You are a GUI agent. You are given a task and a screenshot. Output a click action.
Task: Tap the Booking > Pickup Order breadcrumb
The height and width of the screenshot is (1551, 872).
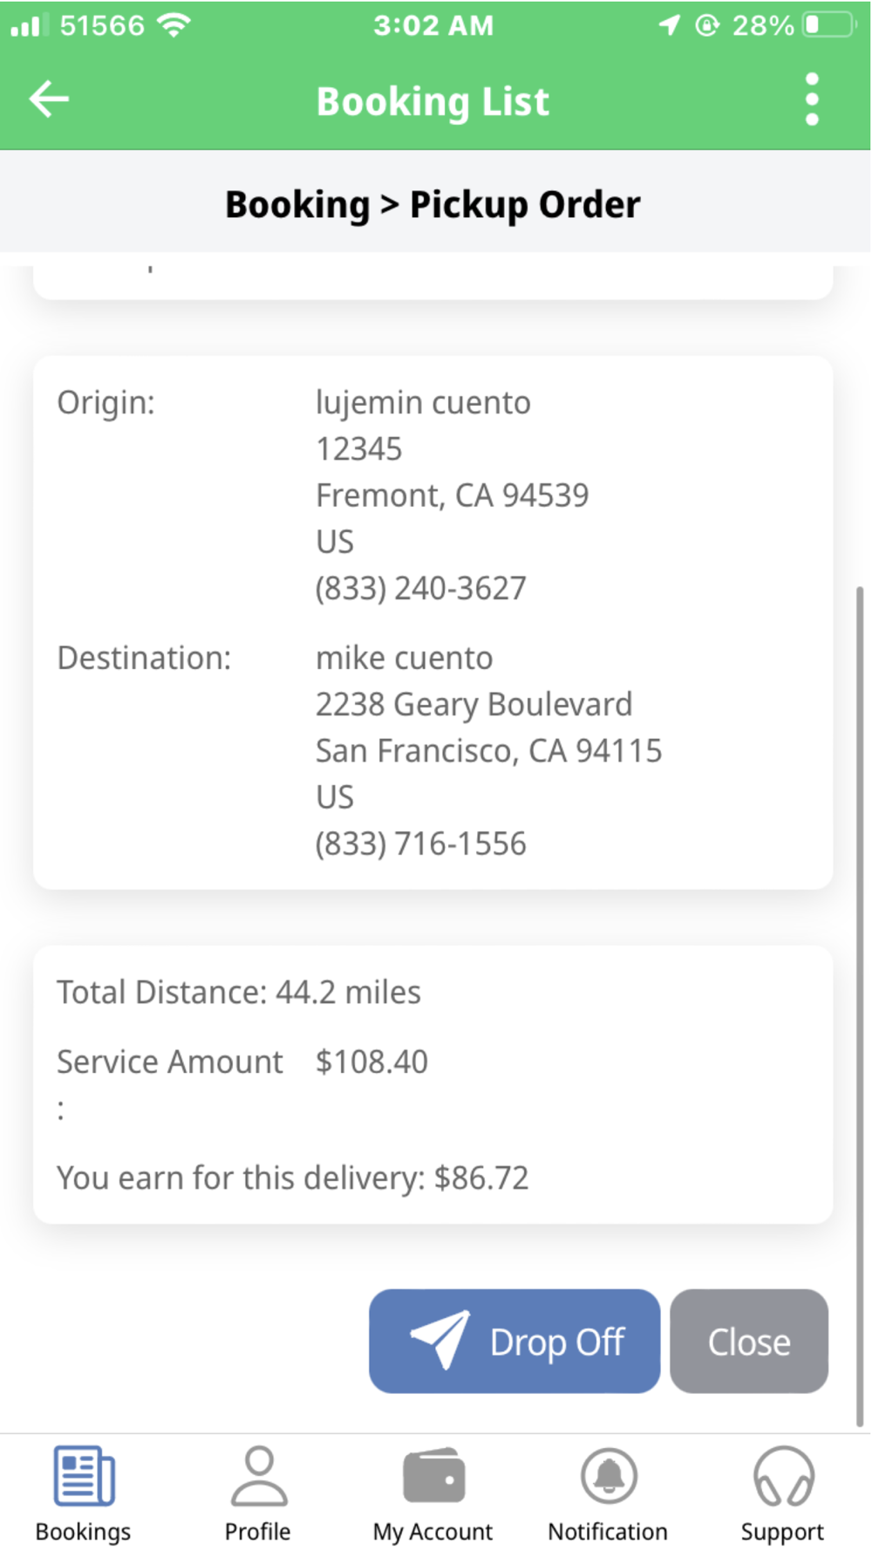(433, 205)
